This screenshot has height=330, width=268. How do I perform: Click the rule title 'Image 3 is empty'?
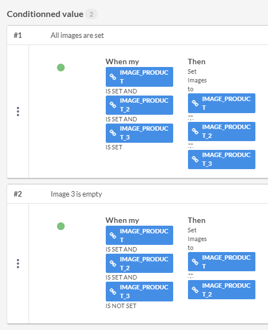[76, 194]
